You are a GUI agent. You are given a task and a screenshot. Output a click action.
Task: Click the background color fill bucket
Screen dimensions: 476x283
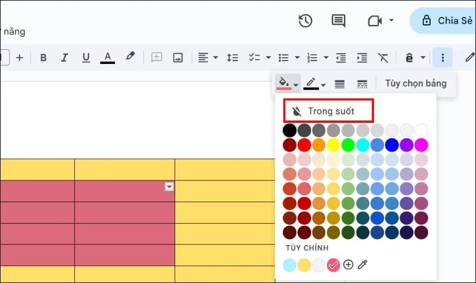click(283, 83)
